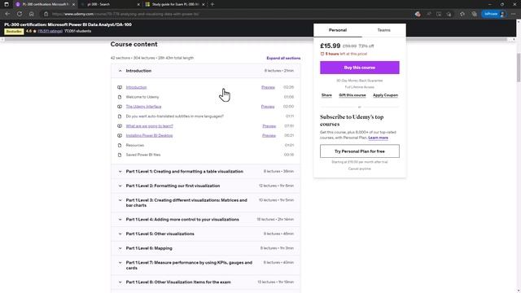Select the Personal pricing tab

(x=338, y=30)
